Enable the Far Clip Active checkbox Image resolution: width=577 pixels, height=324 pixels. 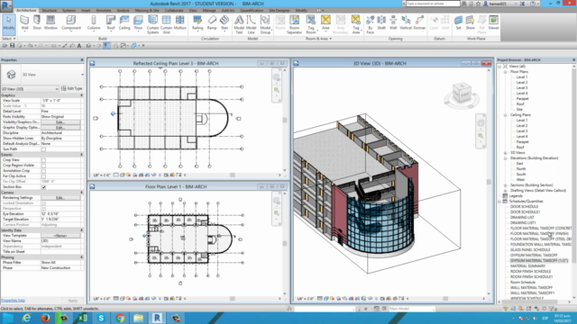[x=43, y=176]
